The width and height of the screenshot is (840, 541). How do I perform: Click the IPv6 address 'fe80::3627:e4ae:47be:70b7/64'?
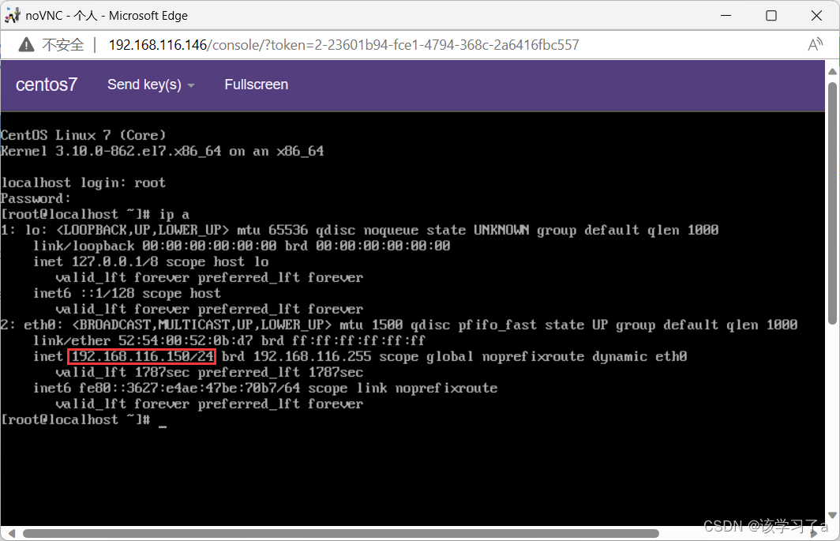click(x=189, y=389)
